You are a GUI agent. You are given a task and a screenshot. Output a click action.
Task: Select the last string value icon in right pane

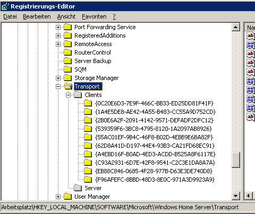[250, 117]
